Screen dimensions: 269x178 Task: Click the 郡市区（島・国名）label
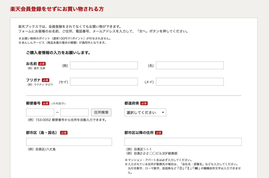[42, 133]
